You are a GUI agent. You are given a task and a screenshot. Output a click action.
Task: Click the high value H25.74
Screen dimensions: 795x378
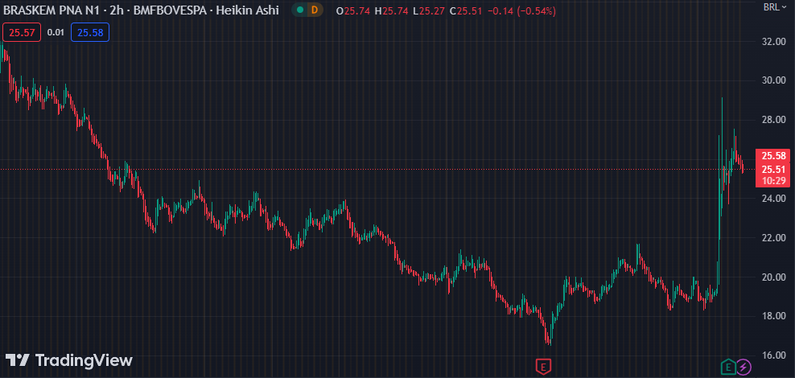(x=391, y=10)
